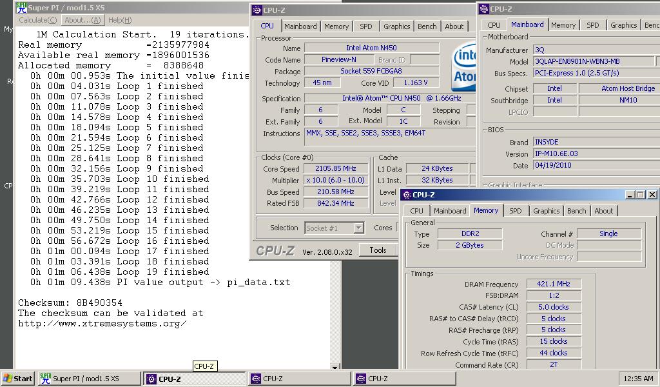The height and width of the screenshot is (387, 660).
Task: Select Mainboard tab in Memory window
Action: pyautogui.click(x=450, y=210)
